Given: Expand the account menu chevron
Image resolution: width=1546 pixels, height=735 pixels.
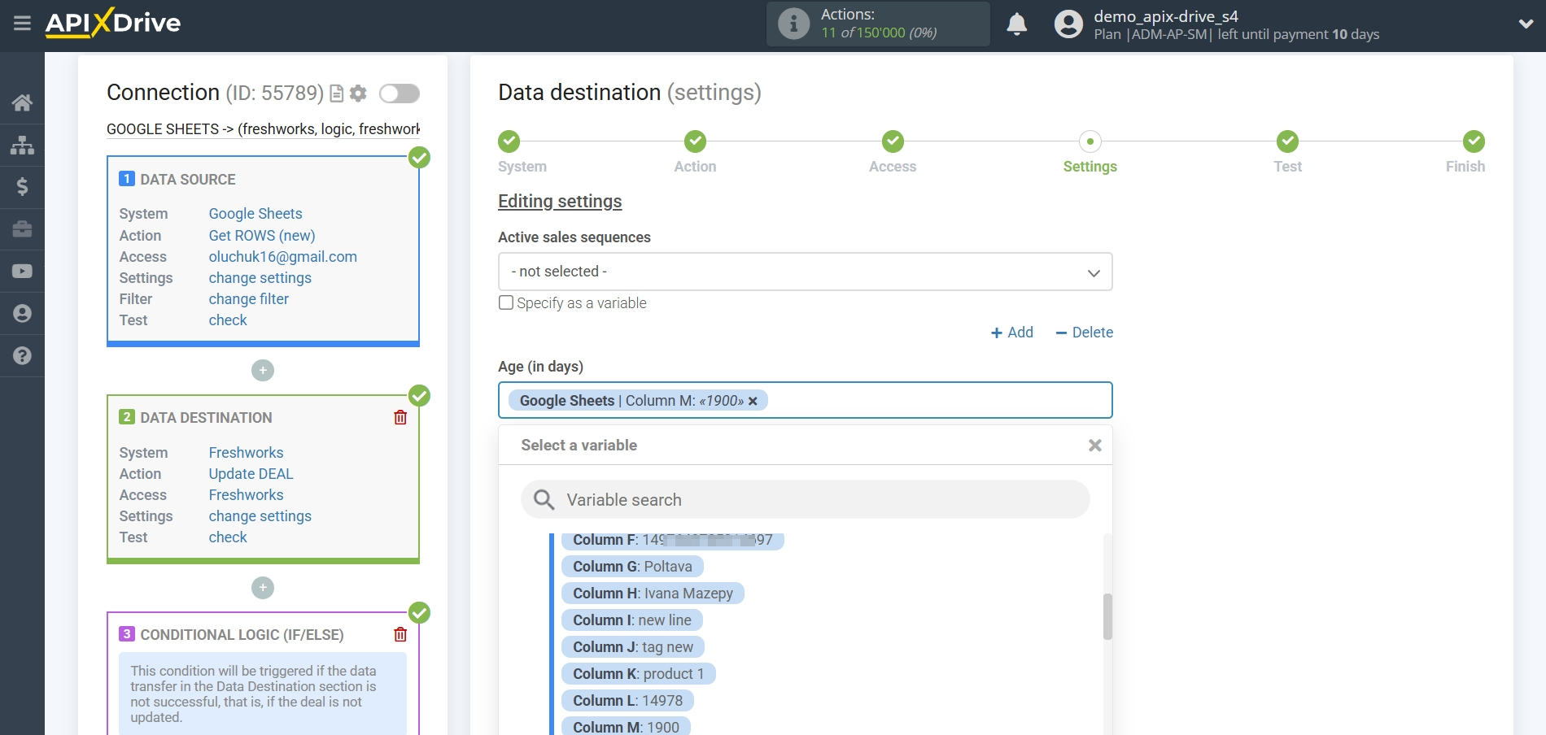Looking at the screenshot, I should coord(1526,24).
